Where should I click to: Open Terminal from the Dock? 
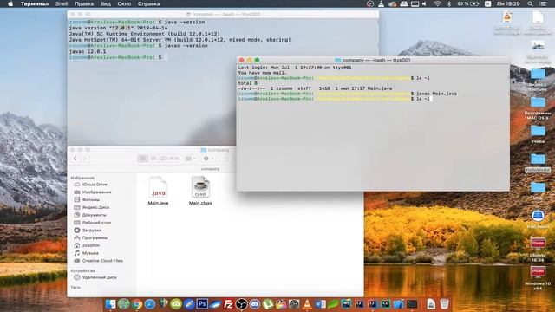pyautogui.click(x=412, y=304)
